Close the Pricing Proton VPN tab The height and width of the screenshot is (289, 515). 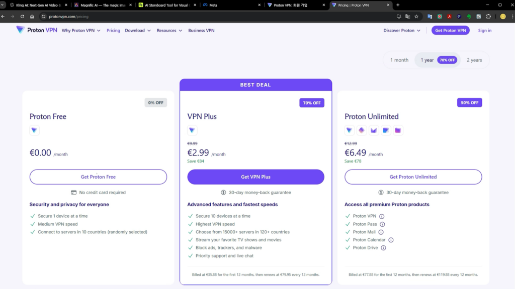tap(388, 5)
